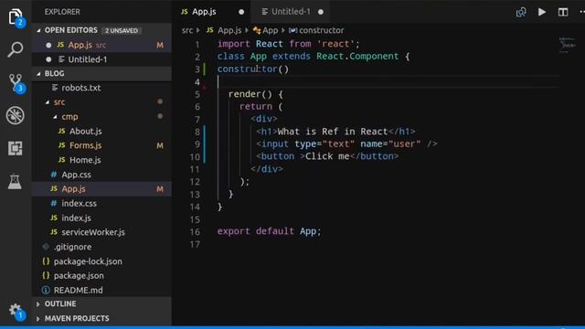Click 'render()' on line 5
The width and height of the screenshot is (585, 329).
point(250,94)
